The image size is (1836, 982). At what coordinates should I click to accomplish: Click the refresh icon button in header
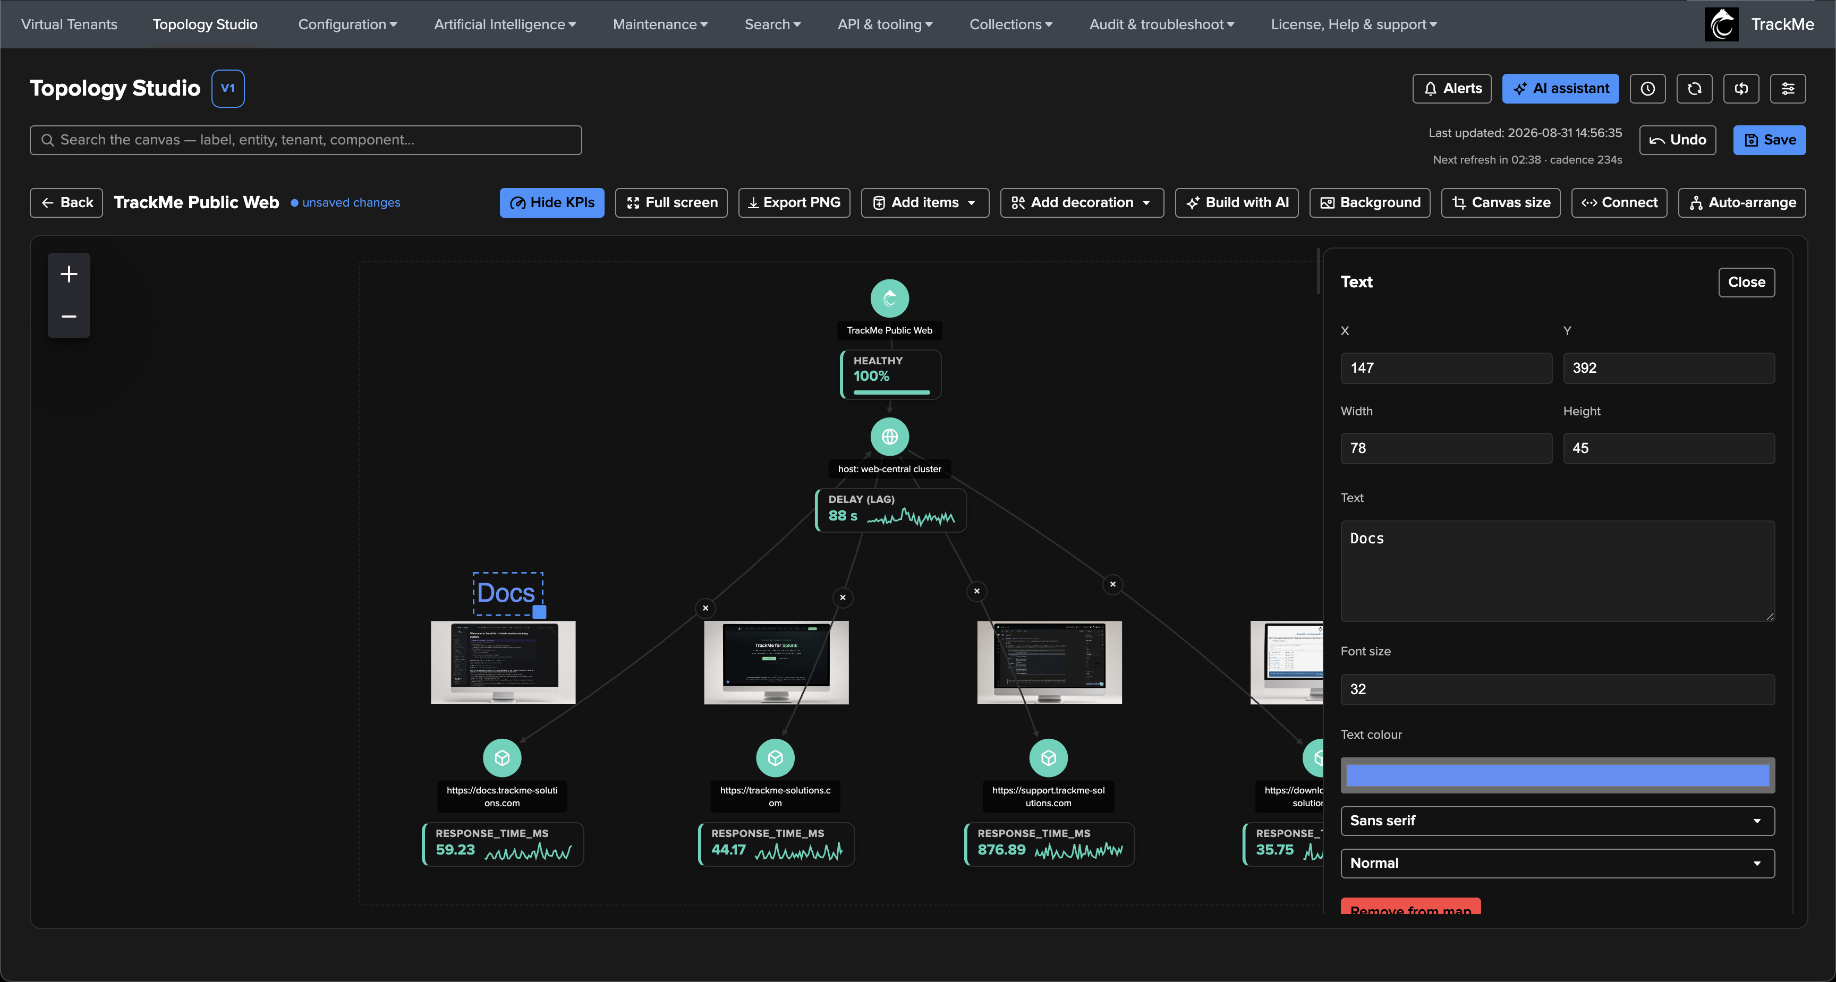pos(1694,88)
